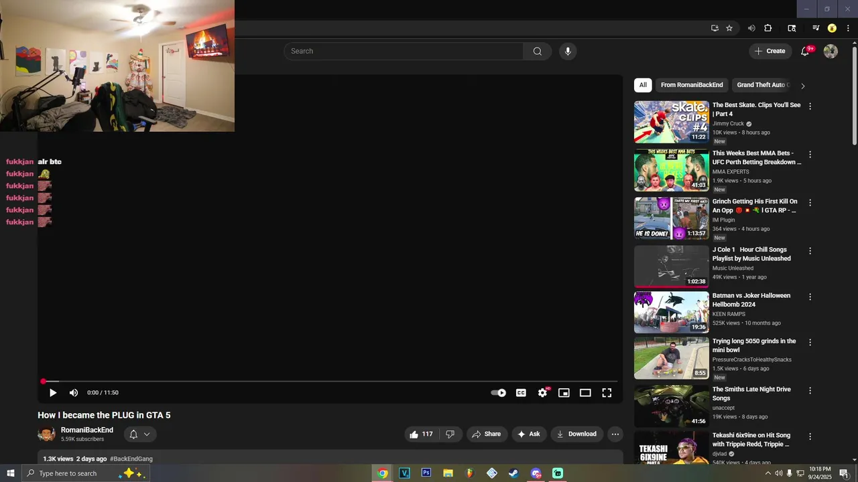This screenshot has height=482, width=858.
Task: Open options for 5050 grinds video
Action: click(x=810, y=342)
